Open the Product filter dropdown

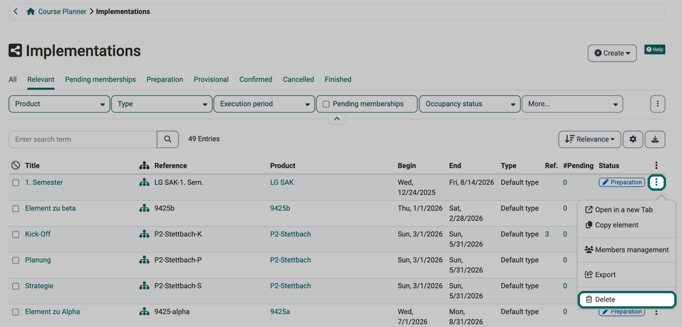click(59, 104)
